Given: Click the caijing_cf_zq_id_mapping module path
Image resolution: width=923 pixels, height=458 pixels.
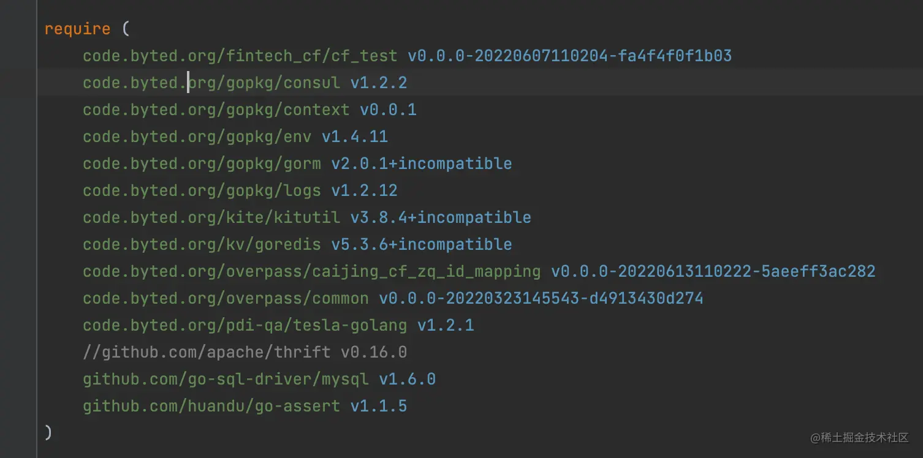Looking at the screenshot, I should point(311,271).
